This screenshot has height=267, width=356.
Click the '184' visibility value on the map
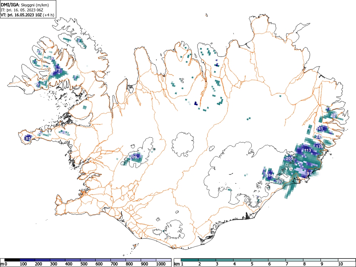pyautogui.click(x=270, y=175)
